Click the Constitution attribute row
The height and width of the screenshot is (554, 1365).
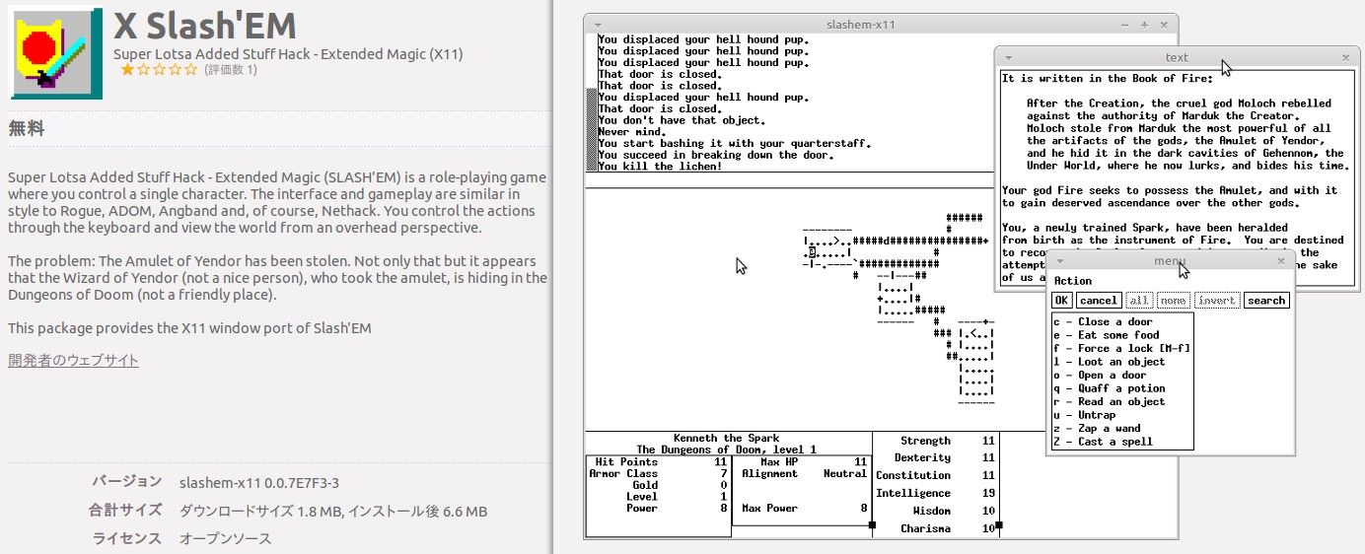tap(936, 475)
